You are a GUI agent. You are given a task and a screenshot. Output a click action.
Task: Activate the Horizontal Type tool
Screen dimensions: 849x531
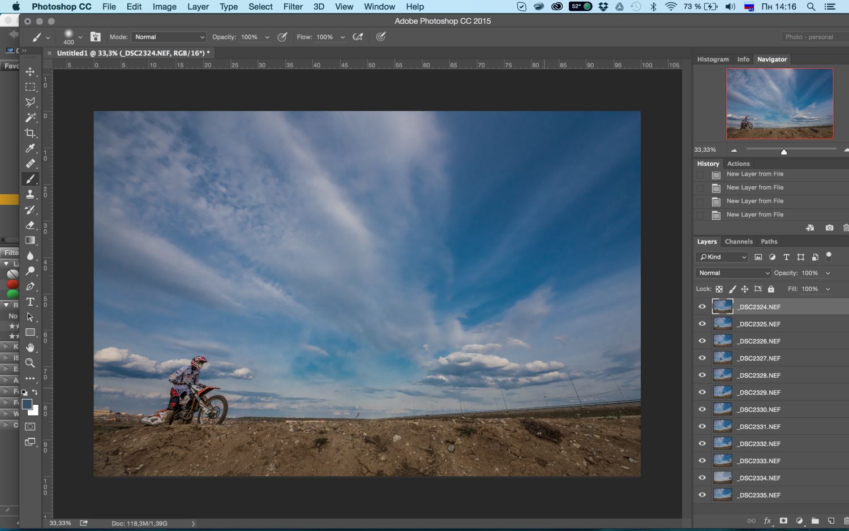(x=30, y=302)
